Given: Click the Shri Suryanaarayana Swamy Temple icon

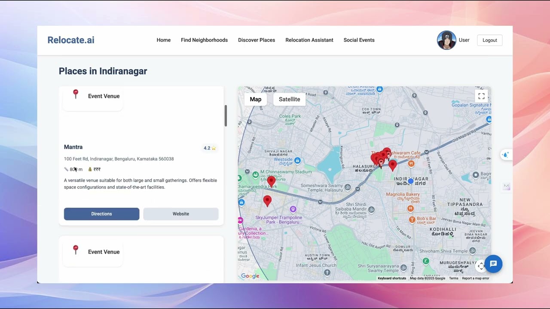Looking at the screenshot, I should (403, 268).
